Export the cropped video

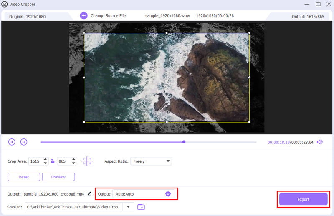click(x=304, y=199)
